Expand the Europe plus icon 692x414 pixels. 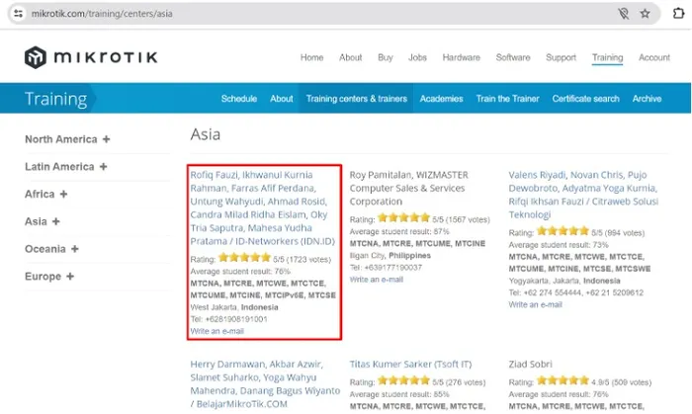(70, 277)
